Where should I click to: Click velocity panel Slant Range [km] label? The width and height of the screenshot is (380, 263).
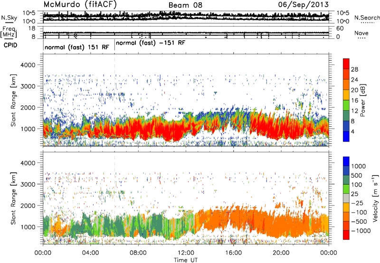(x=14, y=198)
